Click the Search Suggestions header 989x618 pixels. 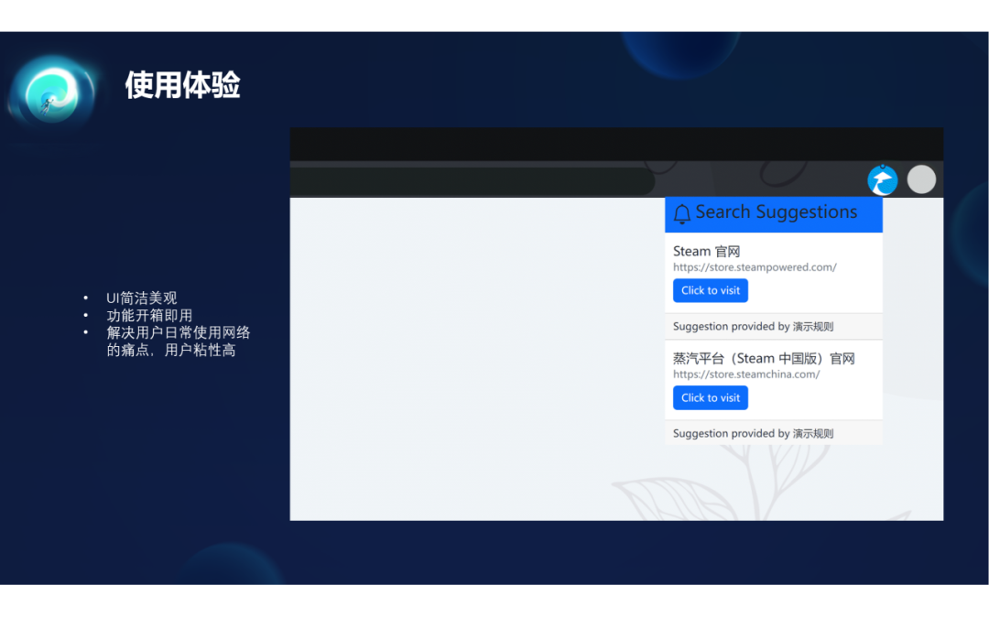(773, 214)
